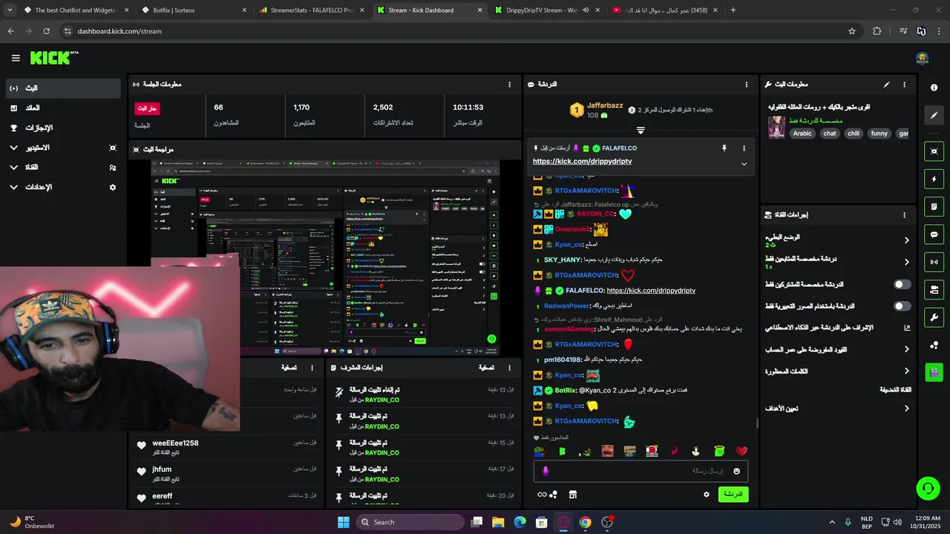Image resolution: width=950 pixels, height=534 pixels.
Task: Click the Arabic tag chip
Action: click(x=802, y=133)
